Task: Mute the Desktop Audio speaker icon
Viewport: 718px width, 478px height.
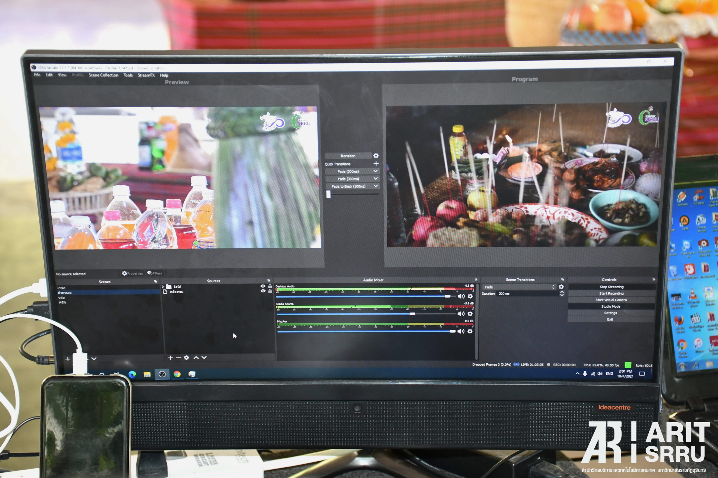Action: point(461,296)
